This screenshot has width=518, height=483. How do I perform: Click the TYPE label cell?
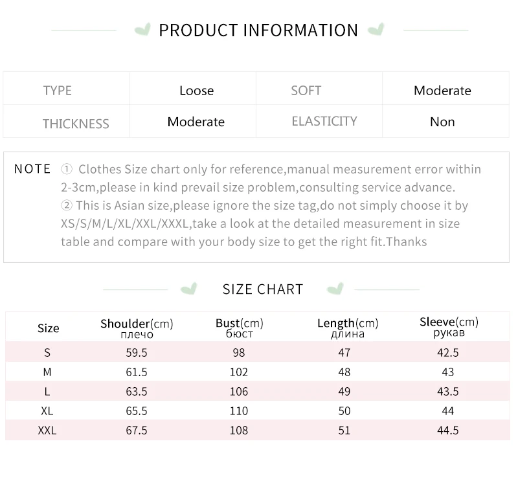(67, 89)
